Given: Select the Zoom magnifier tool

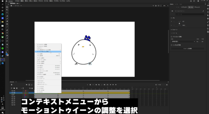Looking at the screenshot, I should [x=7, y=47].
